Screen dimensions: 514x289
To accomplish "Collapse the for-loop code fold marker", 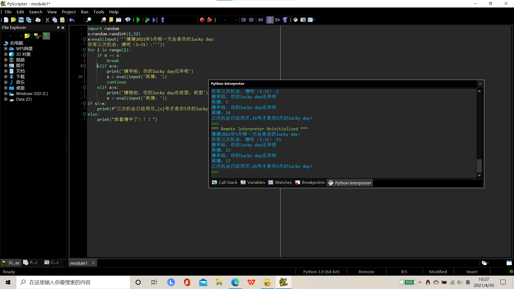I will pyautogui.click(x=84, y=50).
